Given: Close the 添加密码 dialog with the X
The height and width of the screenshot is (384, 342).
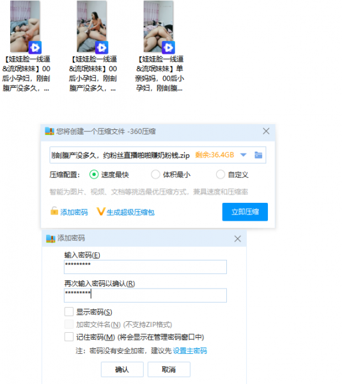Looking at the screenshot, I should click(238, 239).
